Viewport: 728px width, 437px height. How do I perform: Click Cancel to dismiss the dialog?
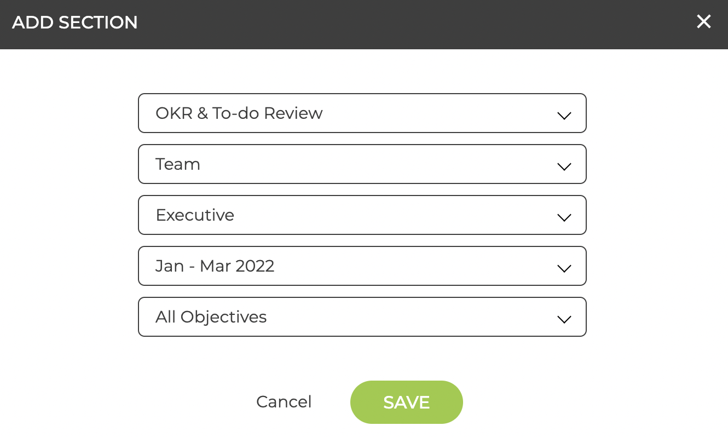pos(284,401)
